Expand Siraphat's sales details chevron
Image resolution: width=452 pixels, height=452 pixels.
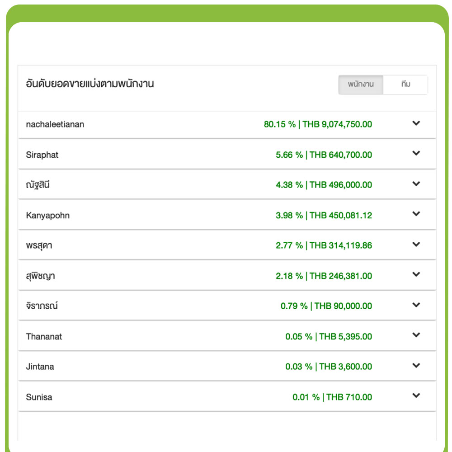coord(416,154)
